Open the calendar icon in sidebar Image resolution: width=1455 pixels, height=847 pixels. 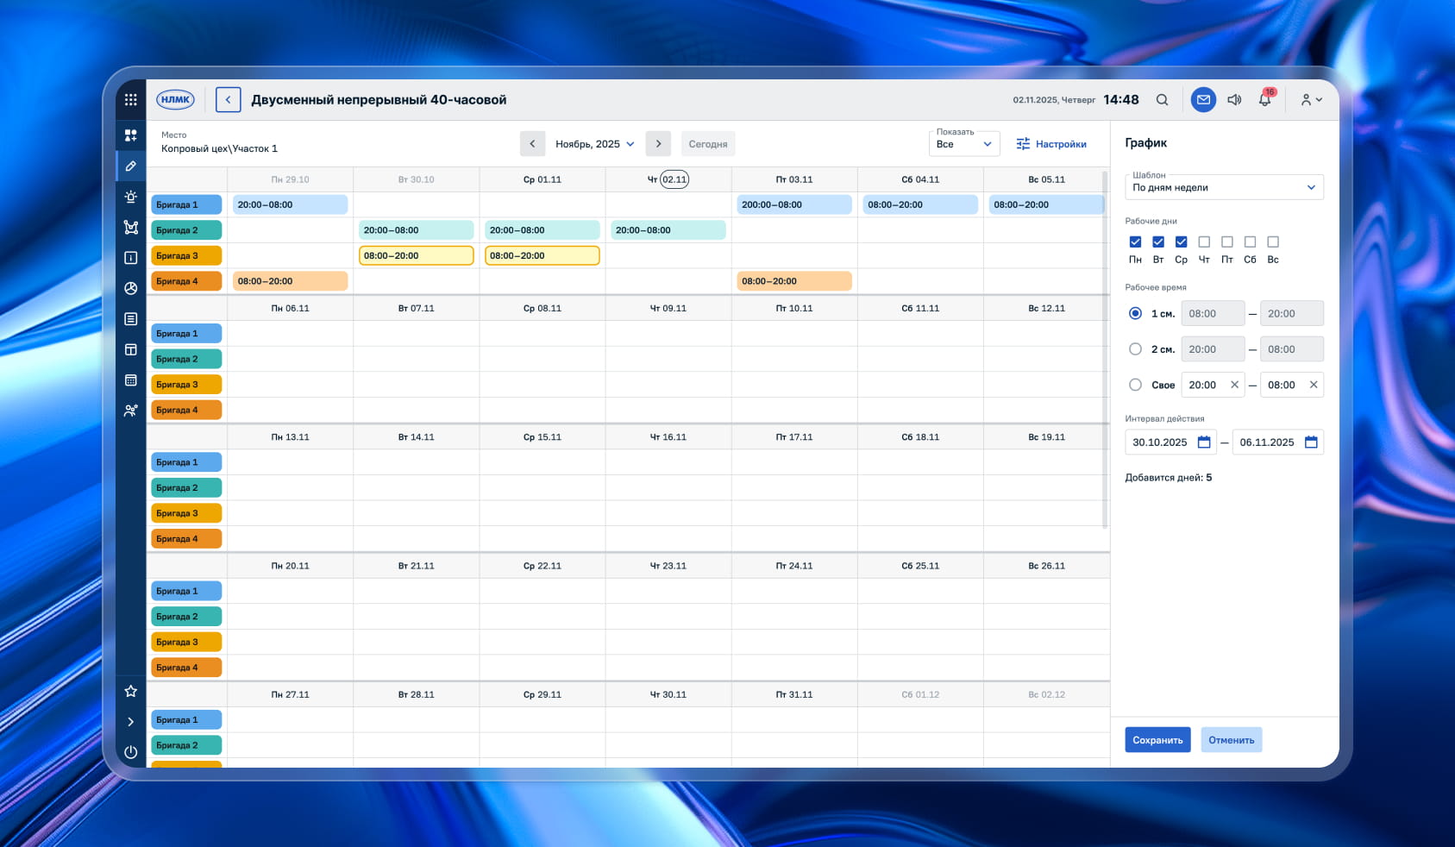click(x=131, y=380)
